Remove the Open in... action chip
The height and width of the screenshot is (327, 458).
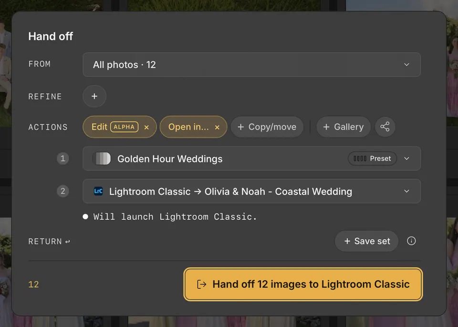217,127
